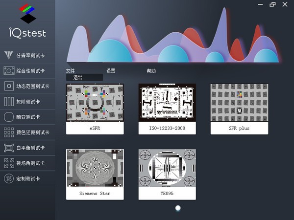Open 定制测试卡 in the sidebar
This screenshot has height=220, width=294.
pos(28,178)
